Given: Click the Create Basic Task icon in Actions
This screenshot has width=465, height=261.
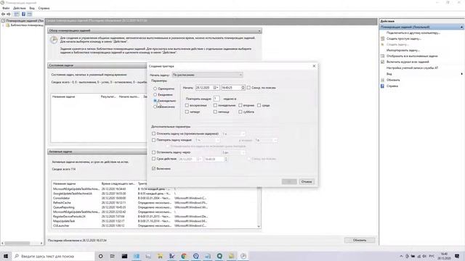Looking at the screenshot, I should coord(383,38).
